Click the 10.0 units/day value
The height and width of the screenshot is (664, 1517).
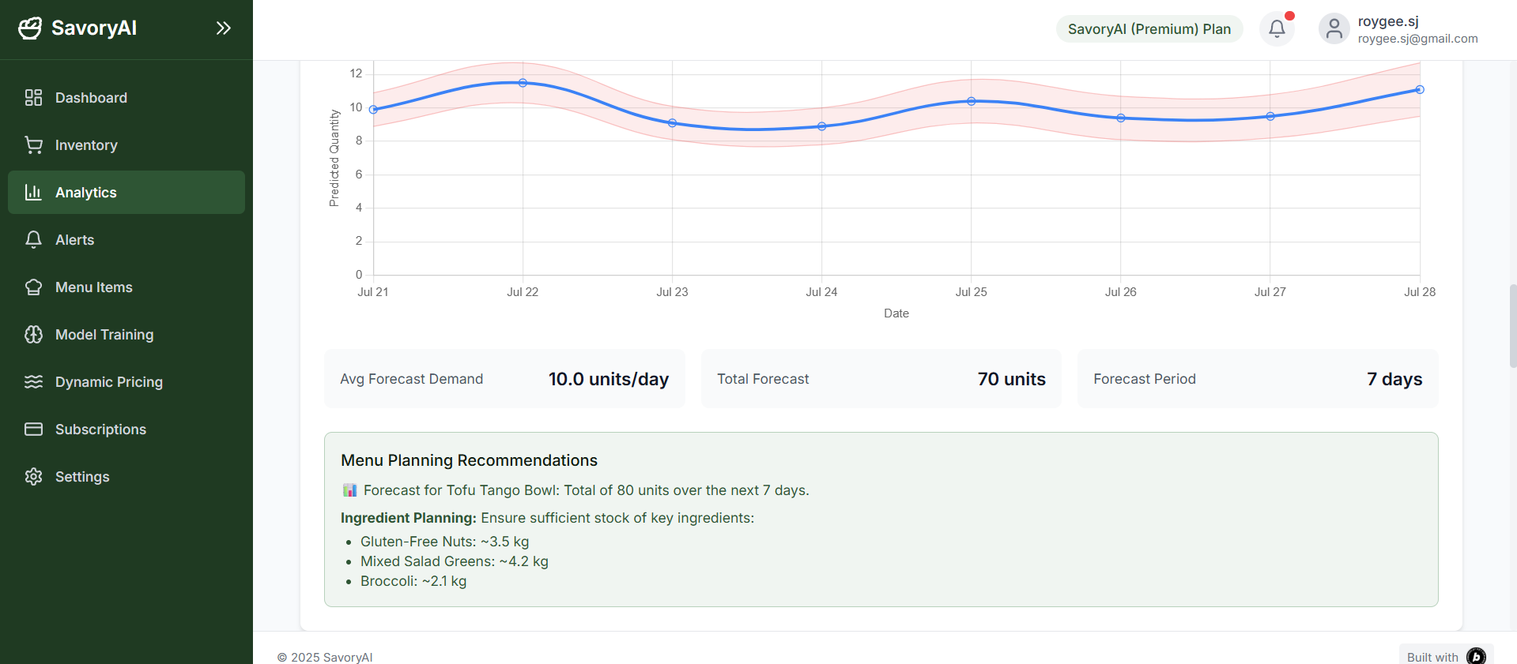609,379
